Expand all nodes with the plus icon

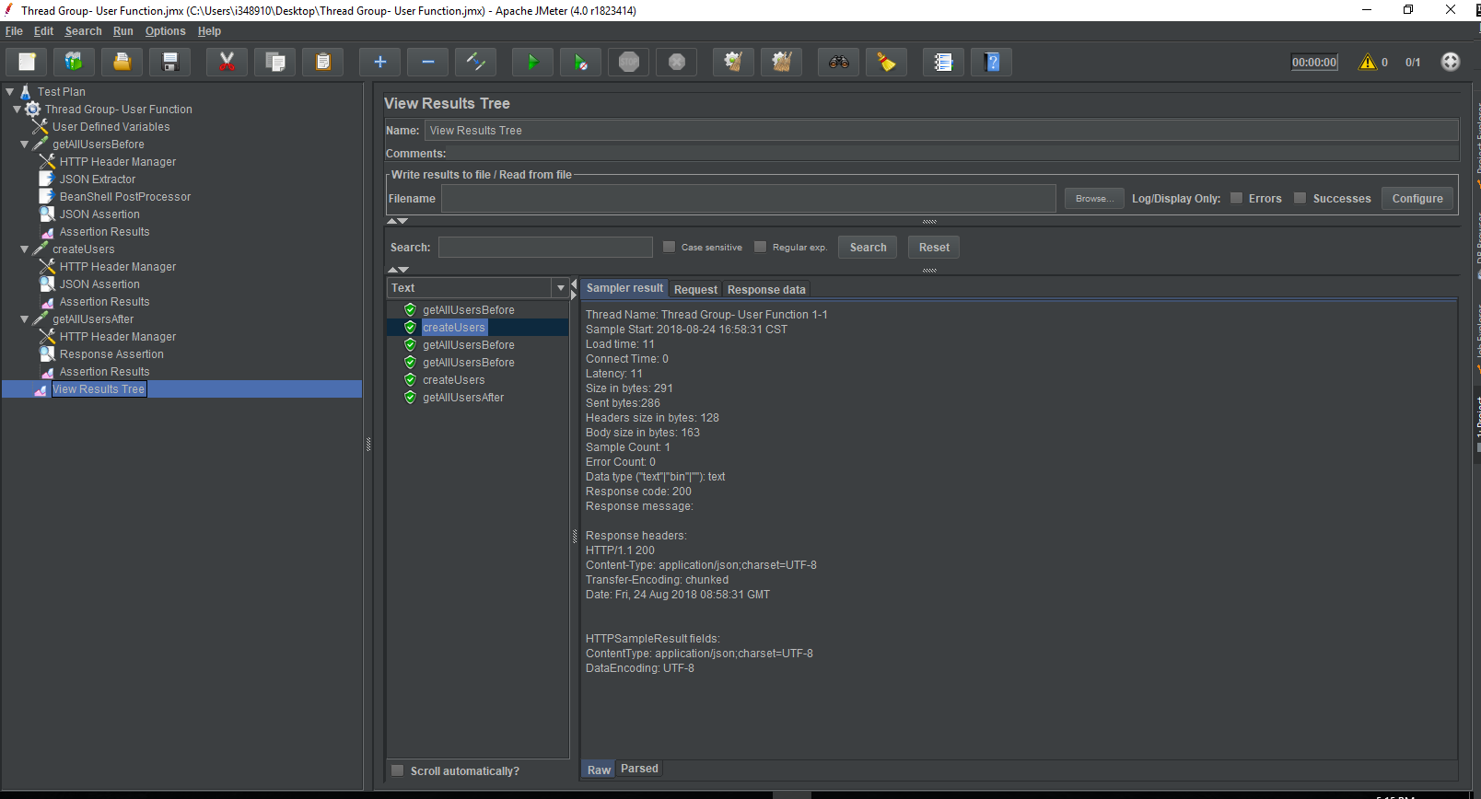coord(379,62)
